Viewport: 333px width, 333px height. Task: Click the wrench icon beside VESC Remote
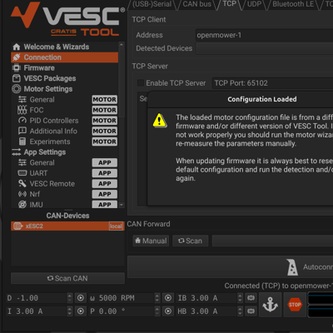click(22, 184)
